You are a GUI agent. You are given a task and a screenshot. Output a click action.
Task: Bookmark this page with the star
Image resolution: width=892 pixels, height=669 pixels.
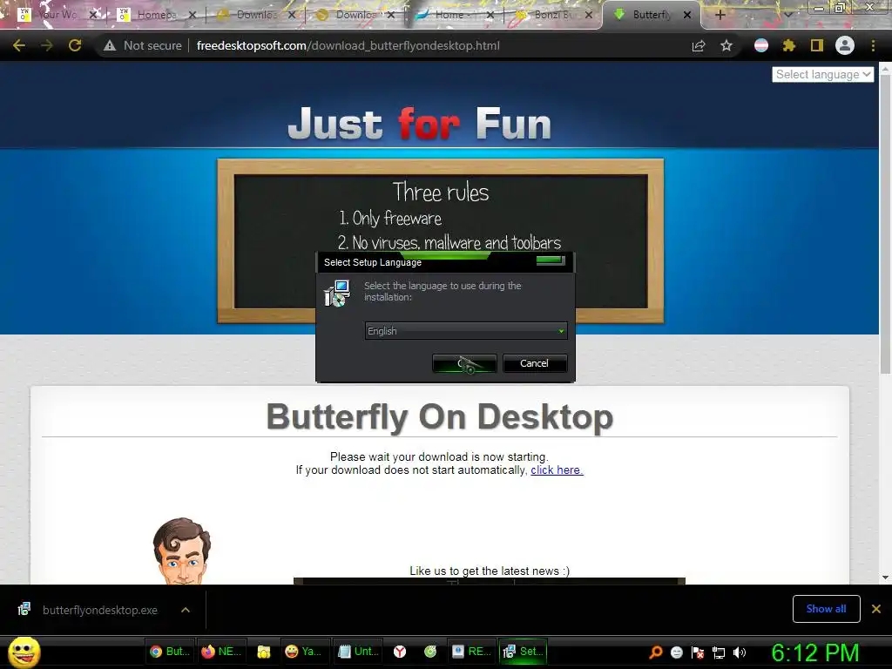pyautogui.click(x=726, y=45)
